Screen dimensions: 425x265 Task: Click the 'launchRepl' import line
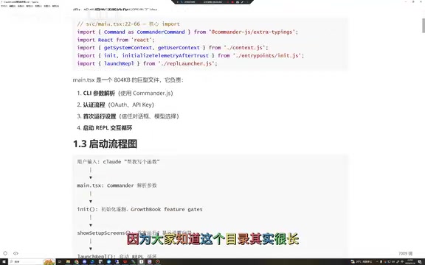pyautogui.click(x=147, y=63)
